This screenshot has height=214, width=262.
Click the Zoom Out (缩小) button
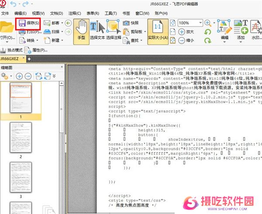(x=186, y=41)
